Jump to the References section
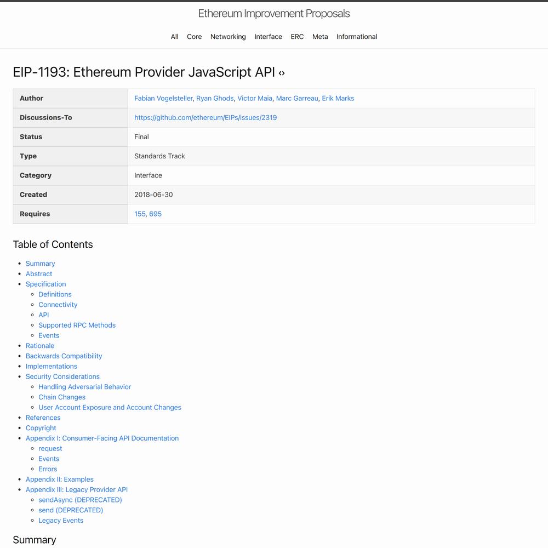This screenshot has height=548, width=548. [x=43, y=418]
